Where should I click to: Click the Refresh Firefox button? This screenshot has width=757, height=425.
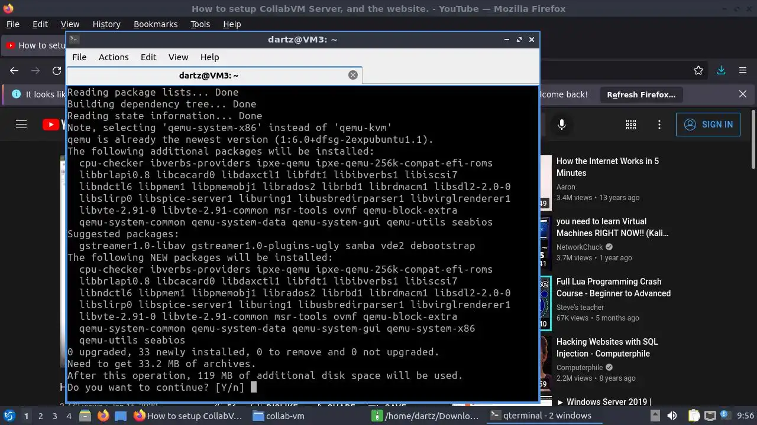(641, 94)
